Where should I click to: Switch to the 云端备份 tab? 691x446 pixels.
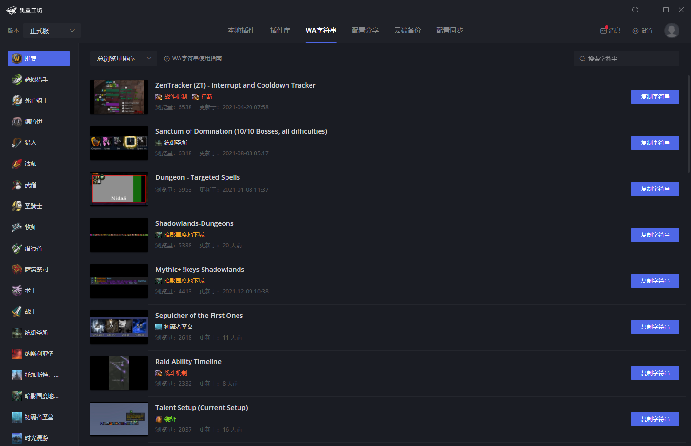(x=407, y=30)
